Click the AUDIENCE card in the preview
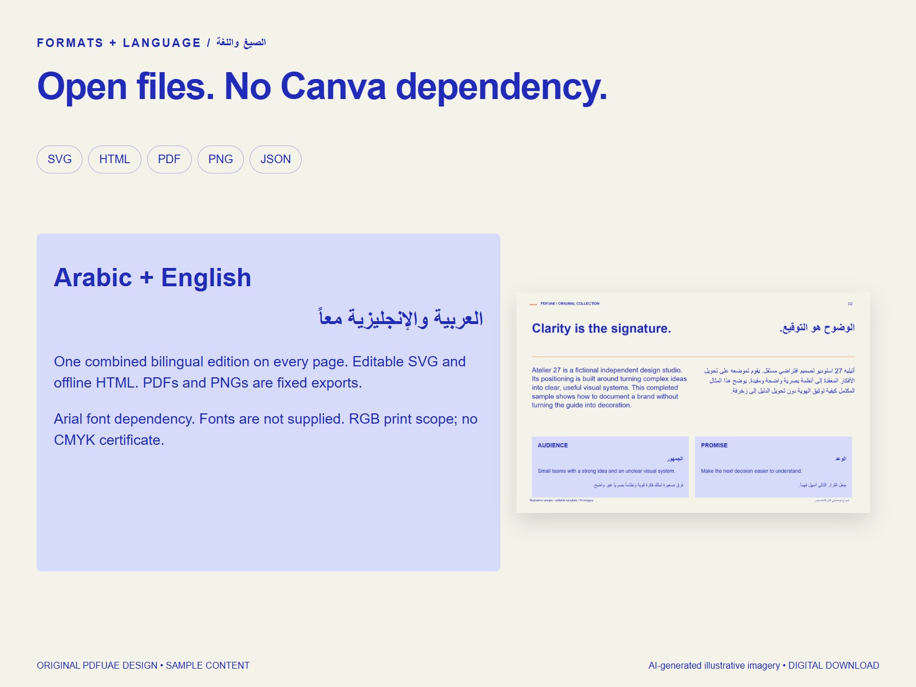916x687 pixels. click(610, 467)
